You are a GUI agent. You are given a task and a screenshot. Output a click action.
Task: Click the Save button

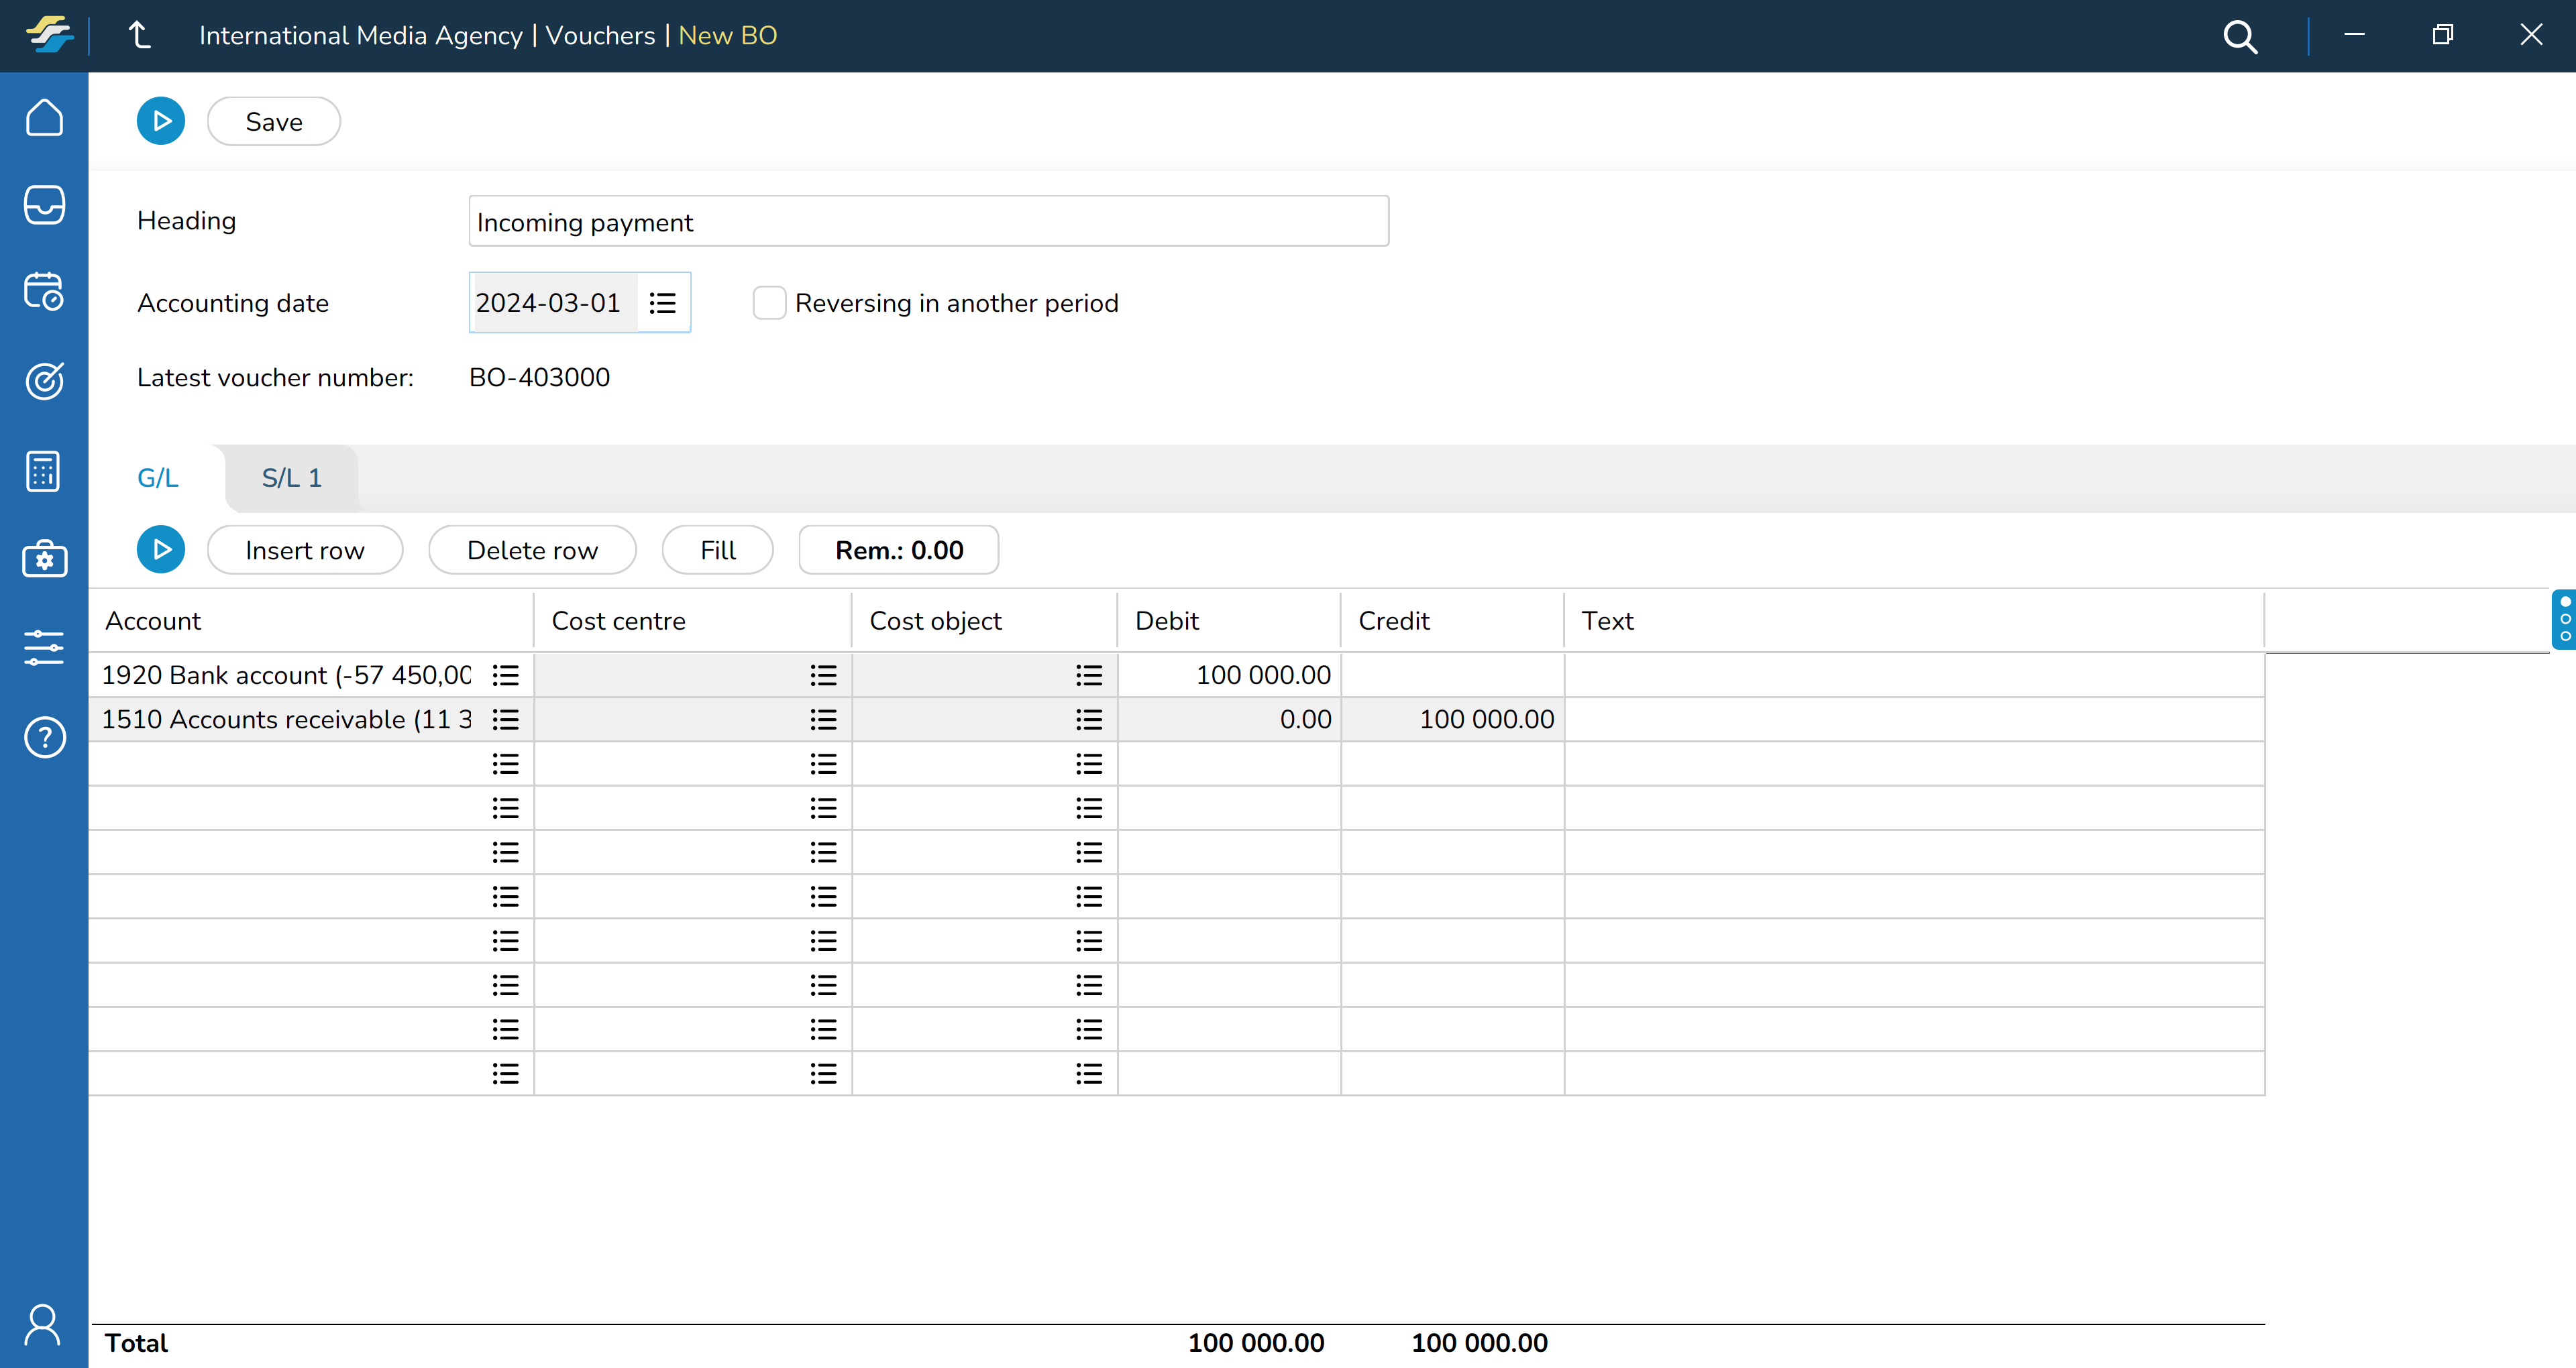pos(273,122)
